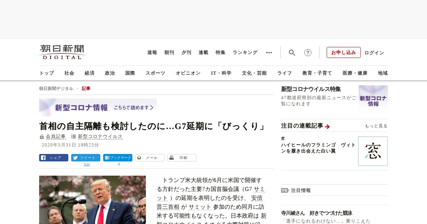Open 特集 in header menu

tap(221, 53)
